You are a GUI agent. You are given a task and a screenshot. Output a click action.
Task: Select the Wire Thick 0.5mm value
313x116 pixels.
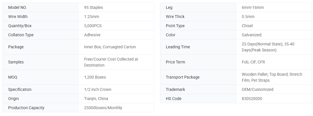248,17
